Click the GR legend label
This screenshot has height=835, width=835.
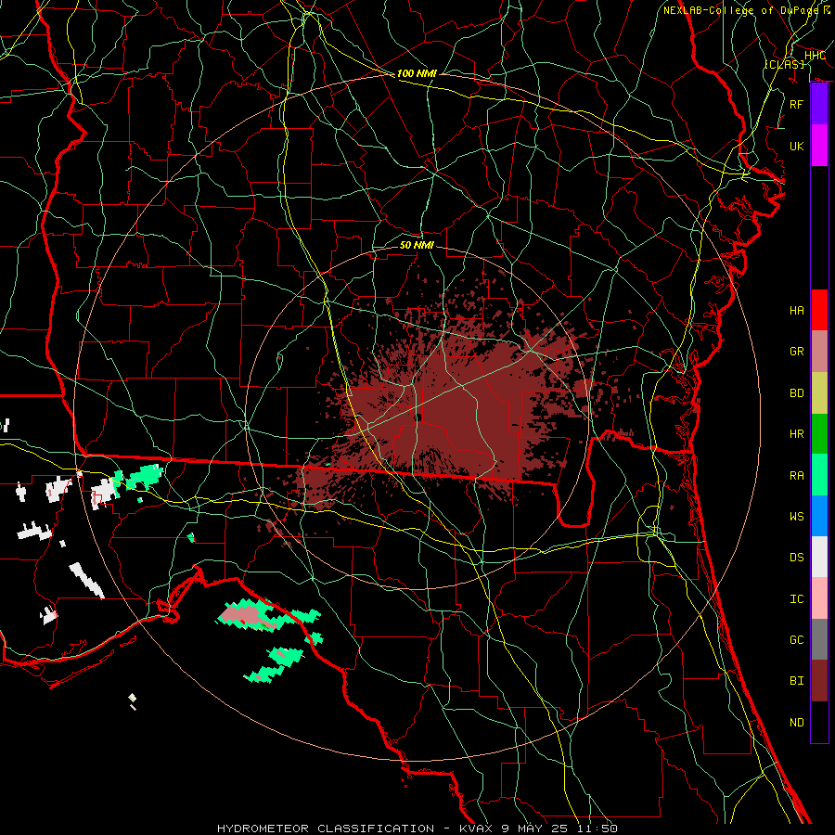[x=796, y=352]
